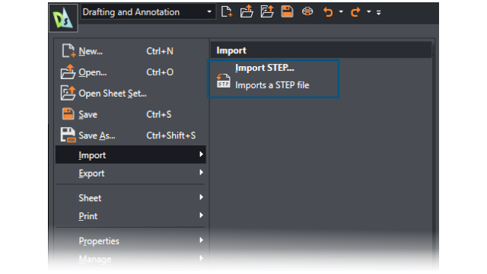This screenshot has width=487, height=274.
Task: Click the Undo arrow icon
Action: coord(328,12)
